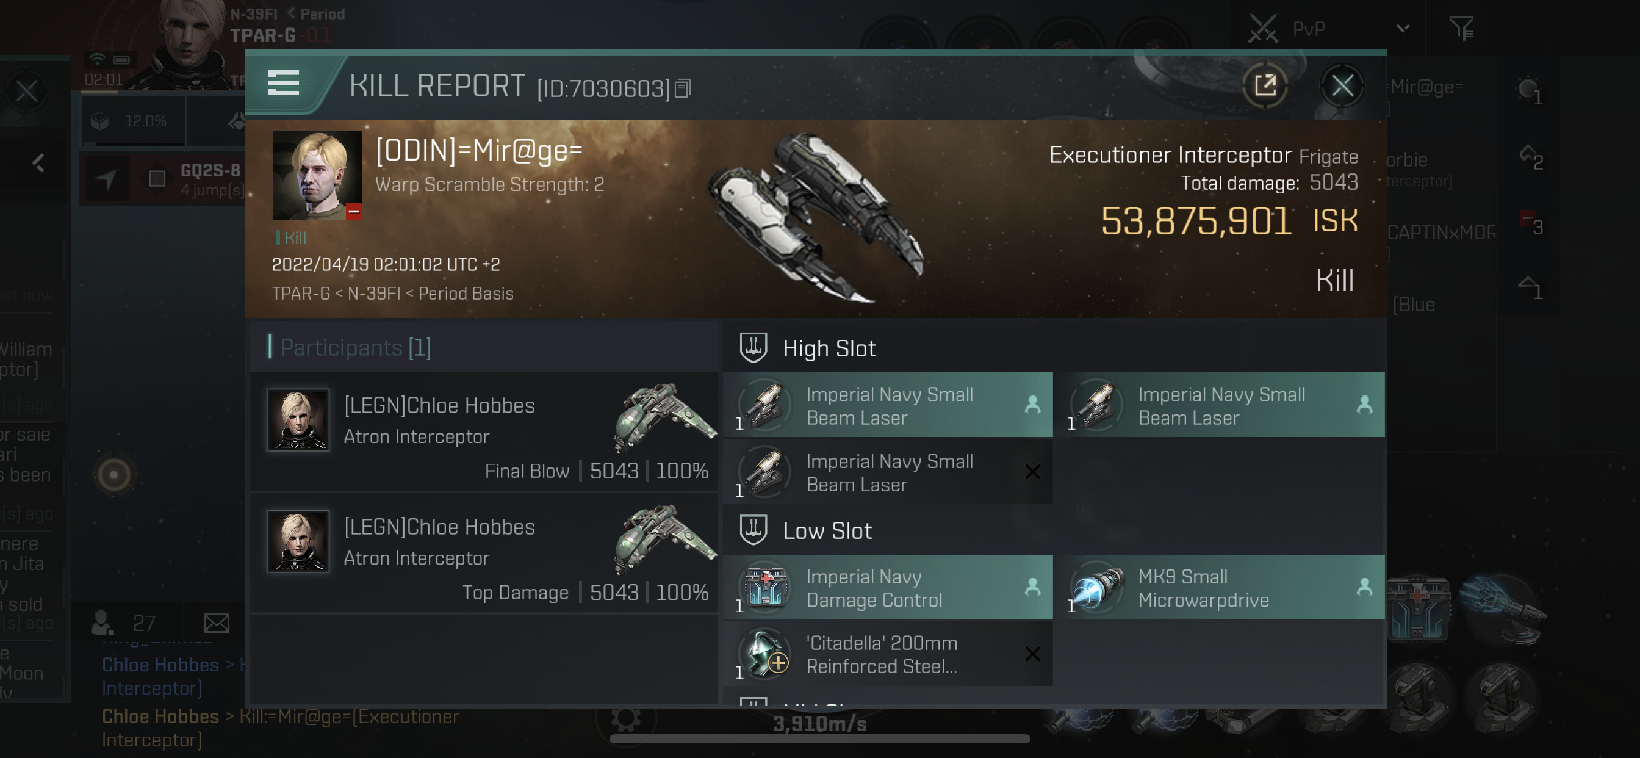Select Chloe Hobbes Final Blow entry
The width and height of the screenshot is (1640, 758).
pos(484,432)
